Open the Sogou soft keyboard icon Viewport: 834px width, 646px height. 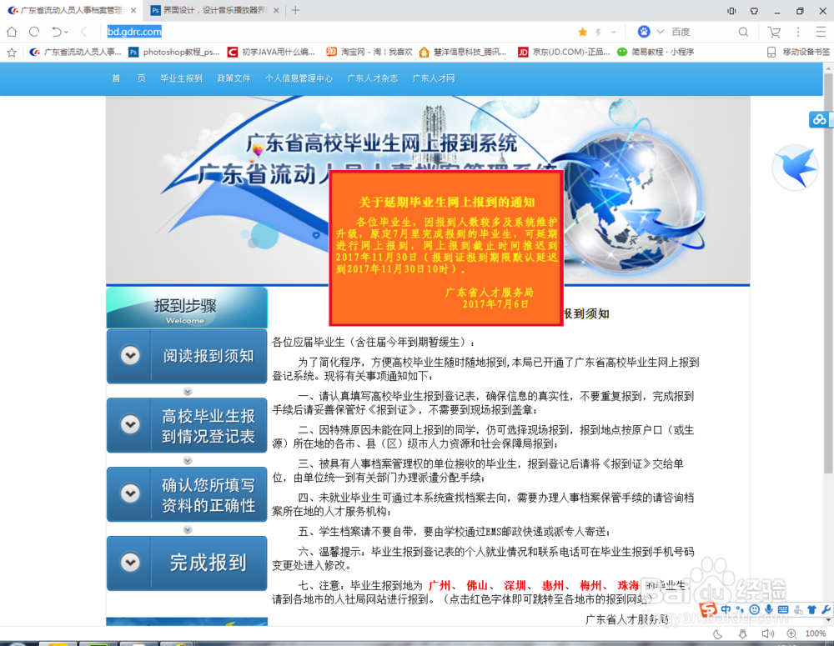pyautogui.click(x=783, y=609)
